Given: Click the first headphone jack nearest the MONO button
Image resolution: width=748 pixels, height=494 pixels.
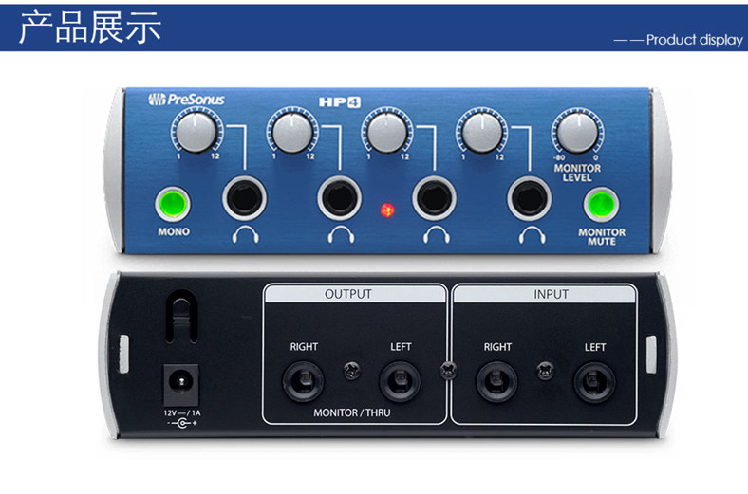Looking at the screenshot, I should point(244,198).
